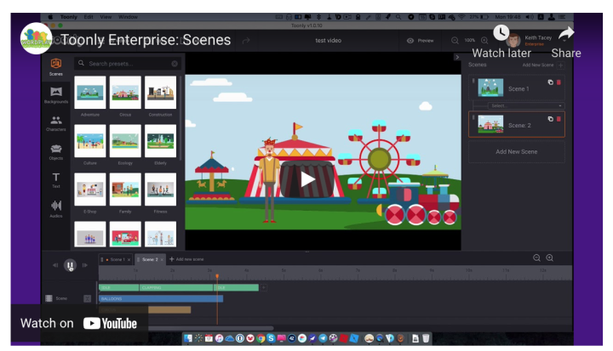The height and width of the screenshot is (351, 613).
Task: Switch to the Scene 1 timeline tab
Action: 115,259
